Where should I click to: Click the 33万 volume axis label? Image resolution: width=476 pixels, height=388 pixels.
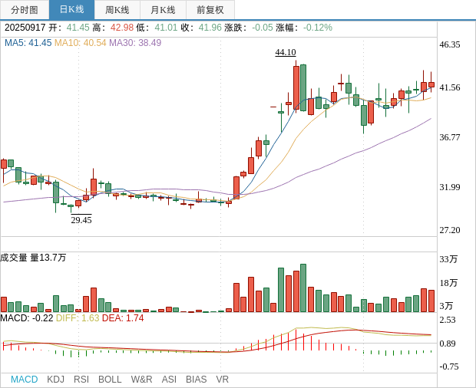[448, 259]
